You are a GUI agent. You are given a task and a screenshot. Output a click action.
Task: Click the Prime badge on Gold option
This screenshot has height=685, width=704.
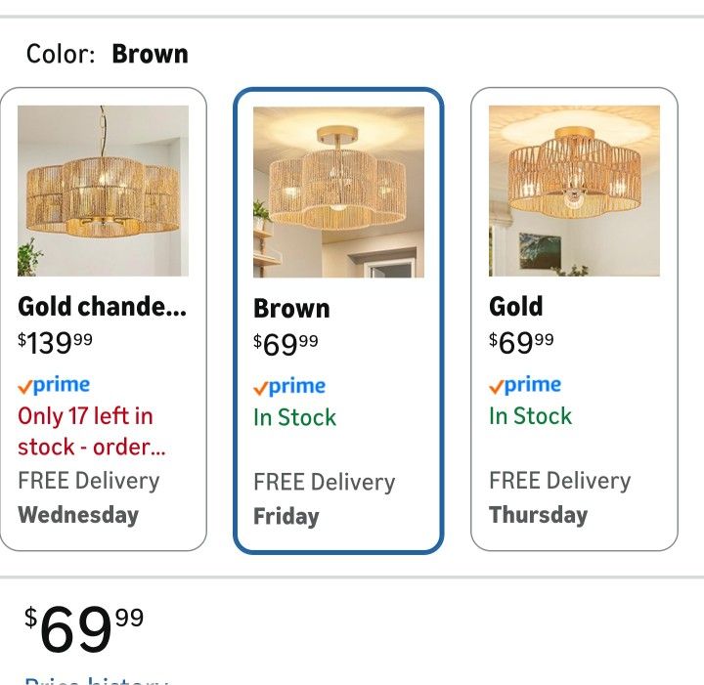[525, 385]
